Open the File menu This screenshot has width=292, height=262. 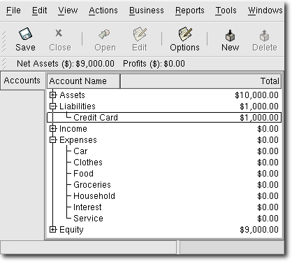13,11
